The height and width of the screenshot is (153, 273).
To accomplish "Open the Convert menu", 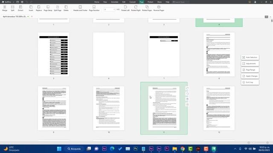I will coord(133,2).
